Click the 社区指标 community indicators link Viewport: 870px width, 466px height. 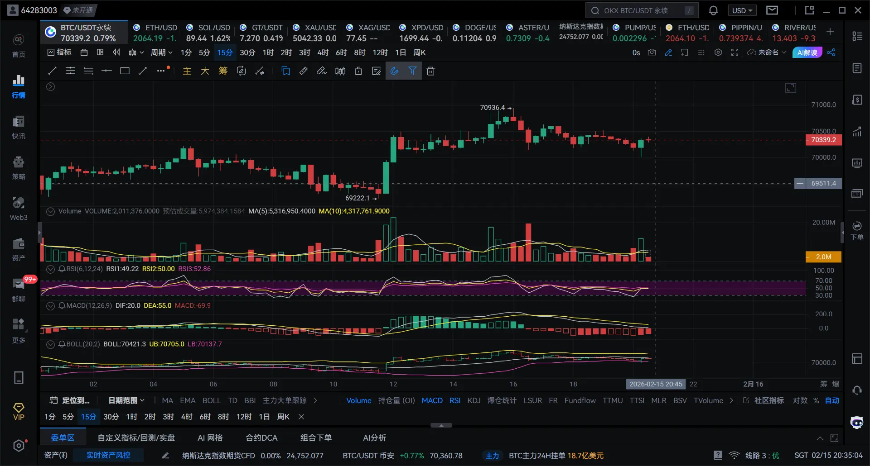coord(764,400)
